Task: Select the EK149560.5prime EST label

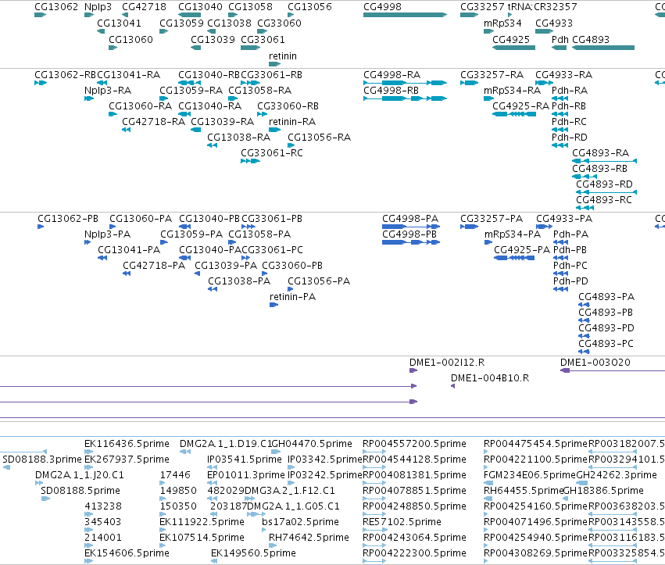Action: point(253,553)
